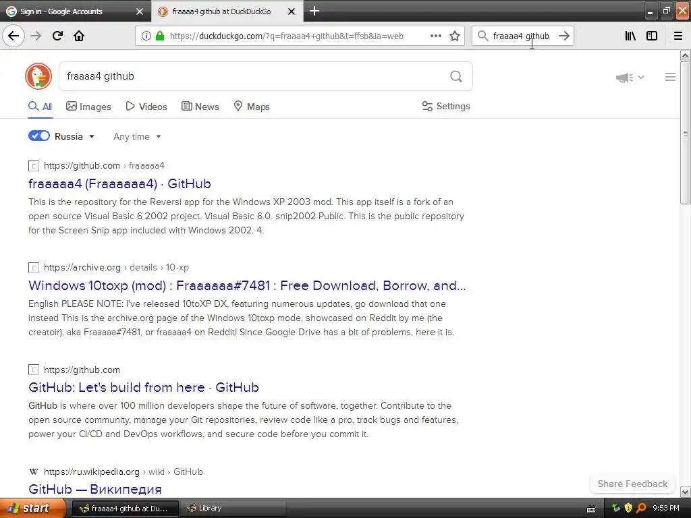This screenshot has height=518, width=691.
Task: Click the browser address bar URL
Action: click(x=286, y=36)
